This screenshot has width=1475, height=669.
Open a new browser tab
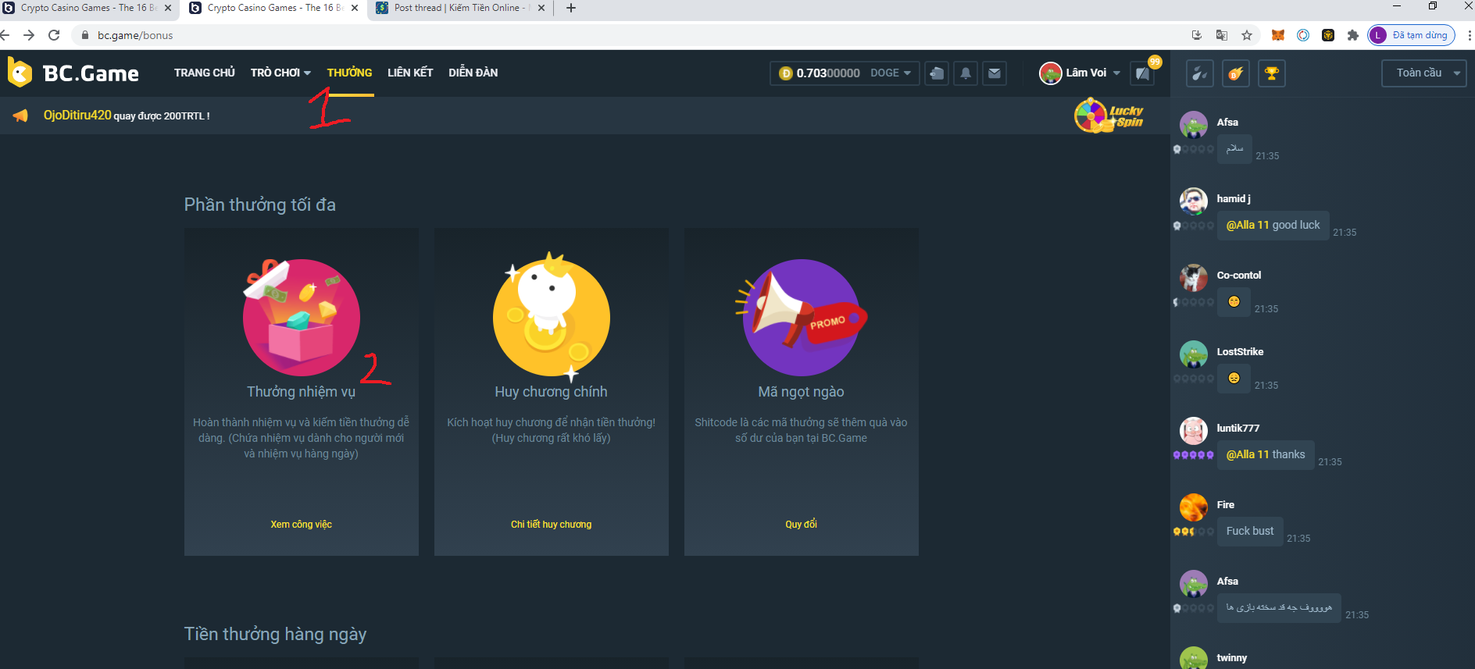(x=571, y=8)
